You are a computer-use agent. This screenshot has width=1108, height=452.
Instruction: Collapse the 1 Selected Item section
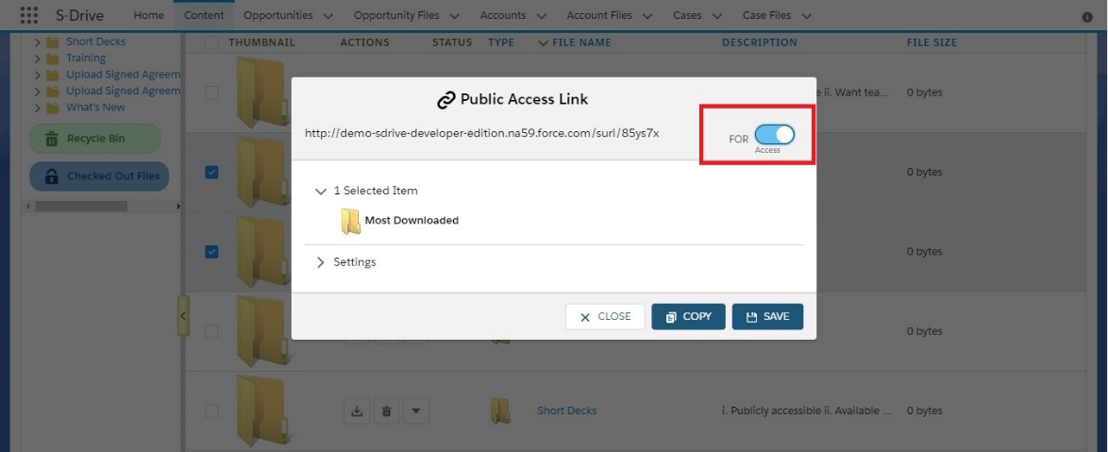click(321, 191)
